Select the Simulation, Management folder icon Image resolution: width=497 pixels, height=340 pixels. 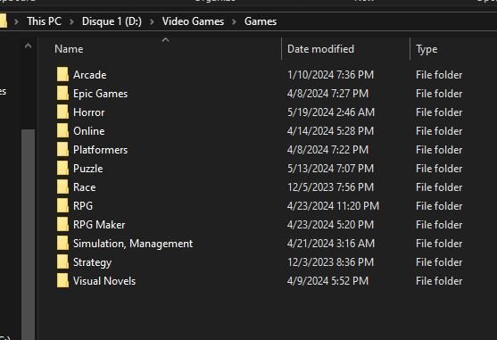(62, 243)
